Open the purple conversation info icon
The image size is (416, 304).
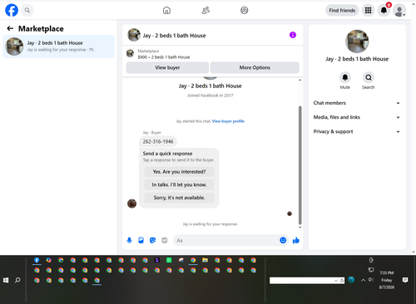293,35
